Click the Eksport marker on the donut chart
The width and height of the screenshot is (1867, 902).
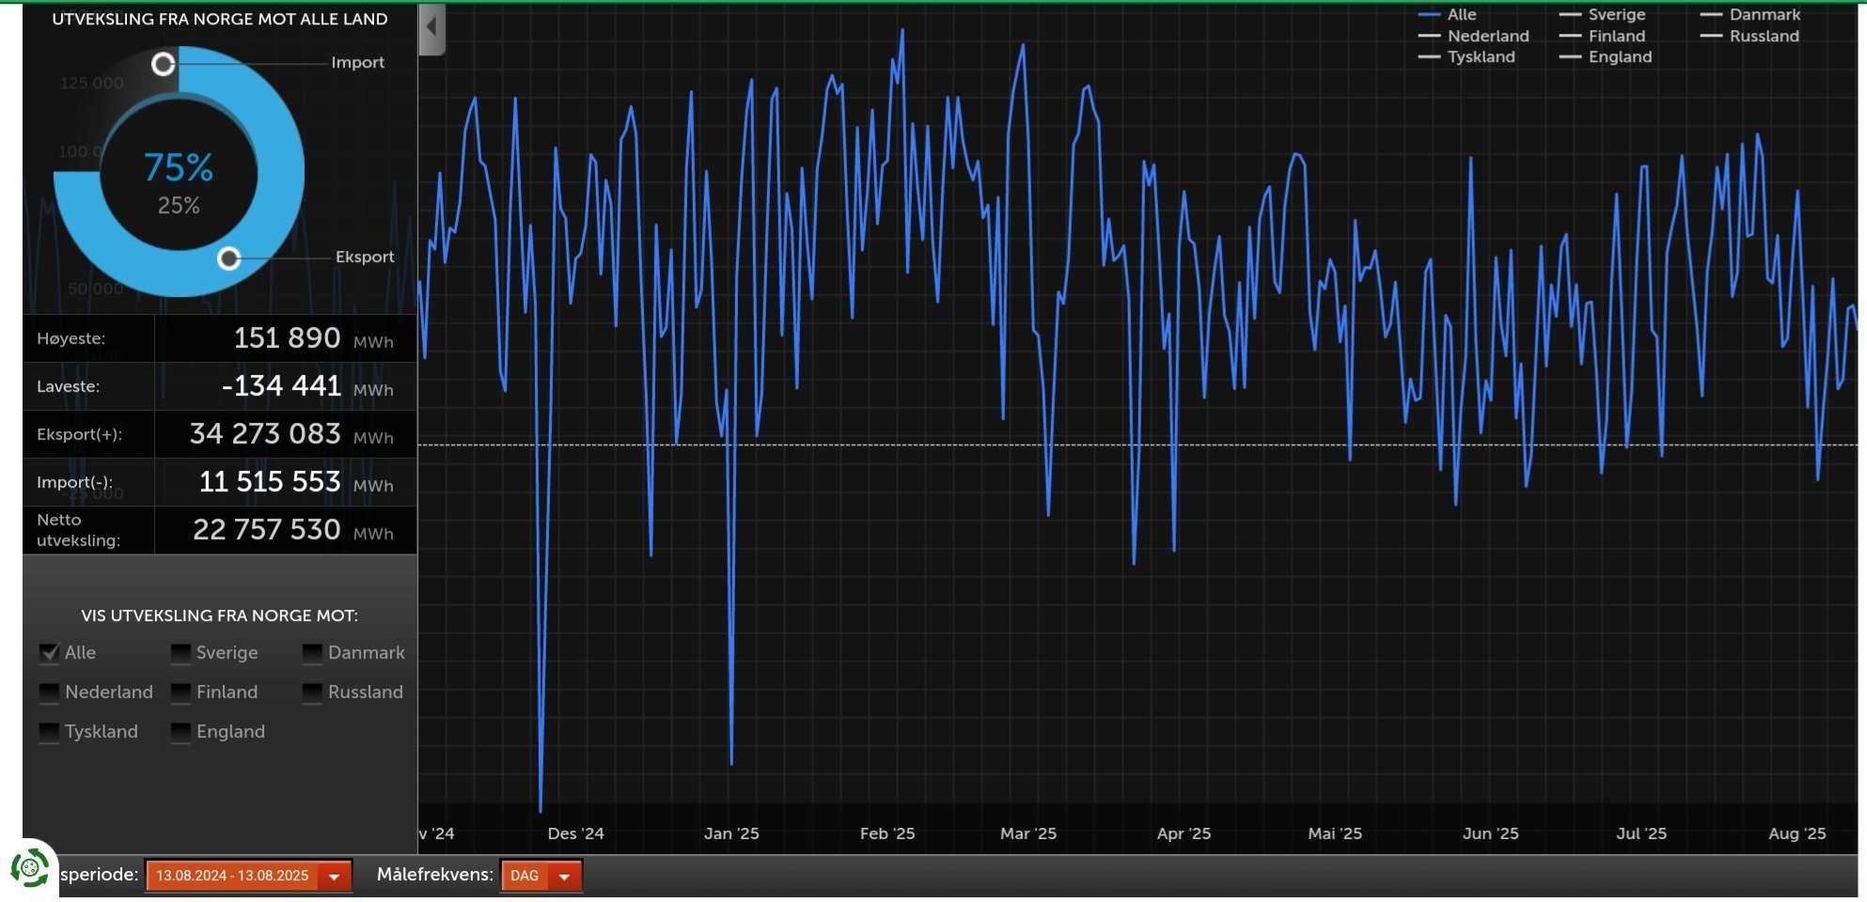pos(228,258)
